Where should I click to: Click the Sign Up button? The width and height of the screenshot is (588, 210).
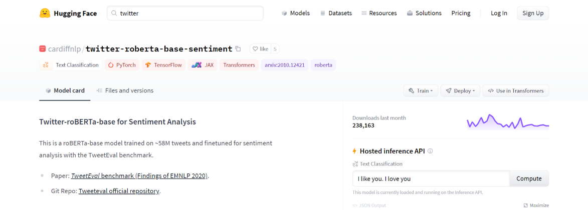click(533, 13)
